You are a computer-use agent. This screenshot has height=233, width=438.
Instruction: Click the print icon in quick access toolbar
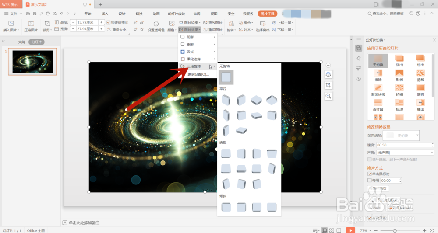[48, 14]
